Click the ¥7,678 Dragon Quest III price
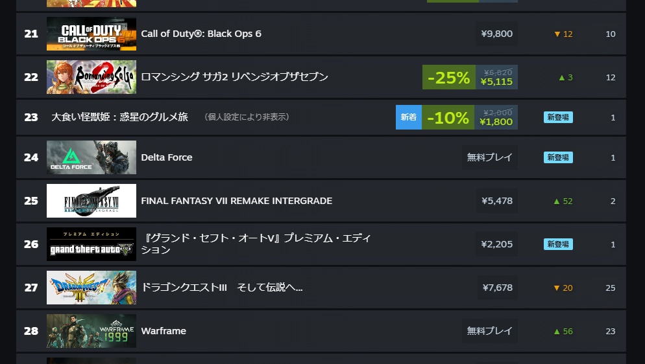The height and width of the screenshot is (364, 645). click(497, 288)
